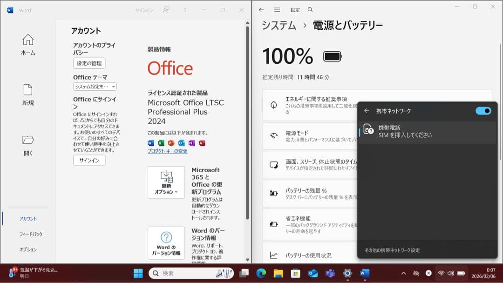Click the サインイン button
Screen dimensions: 503x283
[x=88, y=161]
